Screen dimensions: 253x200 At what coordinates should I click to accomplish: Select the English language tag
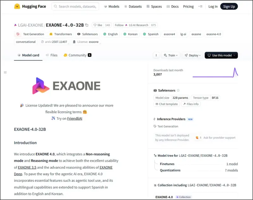(110, 34)
